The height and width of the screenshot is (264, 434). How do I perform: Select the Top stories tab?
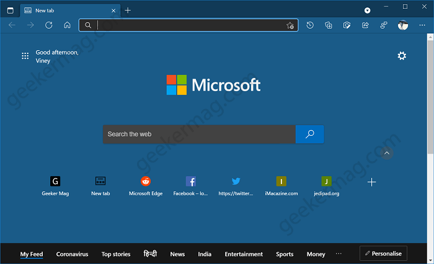pos(116,254)
